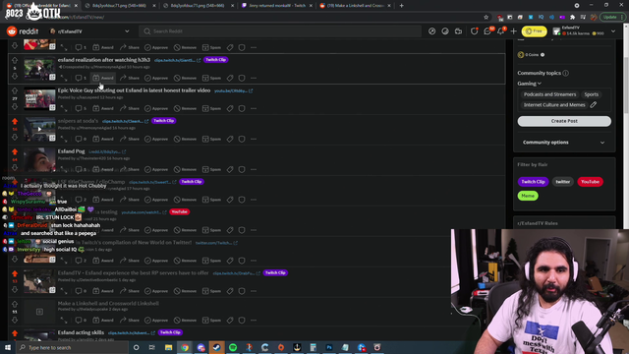Bookmark this page with the address bar star
The height and width of the screenshot is (354, 629).
pos(486,17)
